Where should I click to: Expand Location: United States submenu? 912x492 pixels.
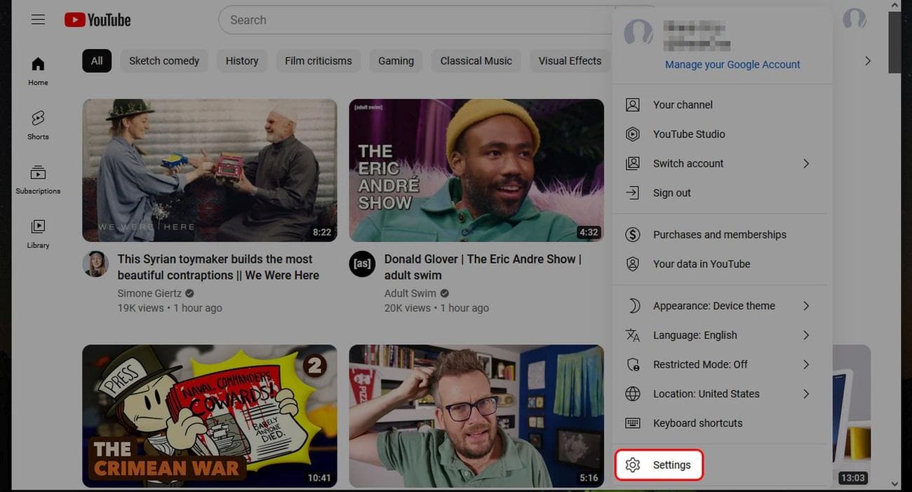(706, 393)
